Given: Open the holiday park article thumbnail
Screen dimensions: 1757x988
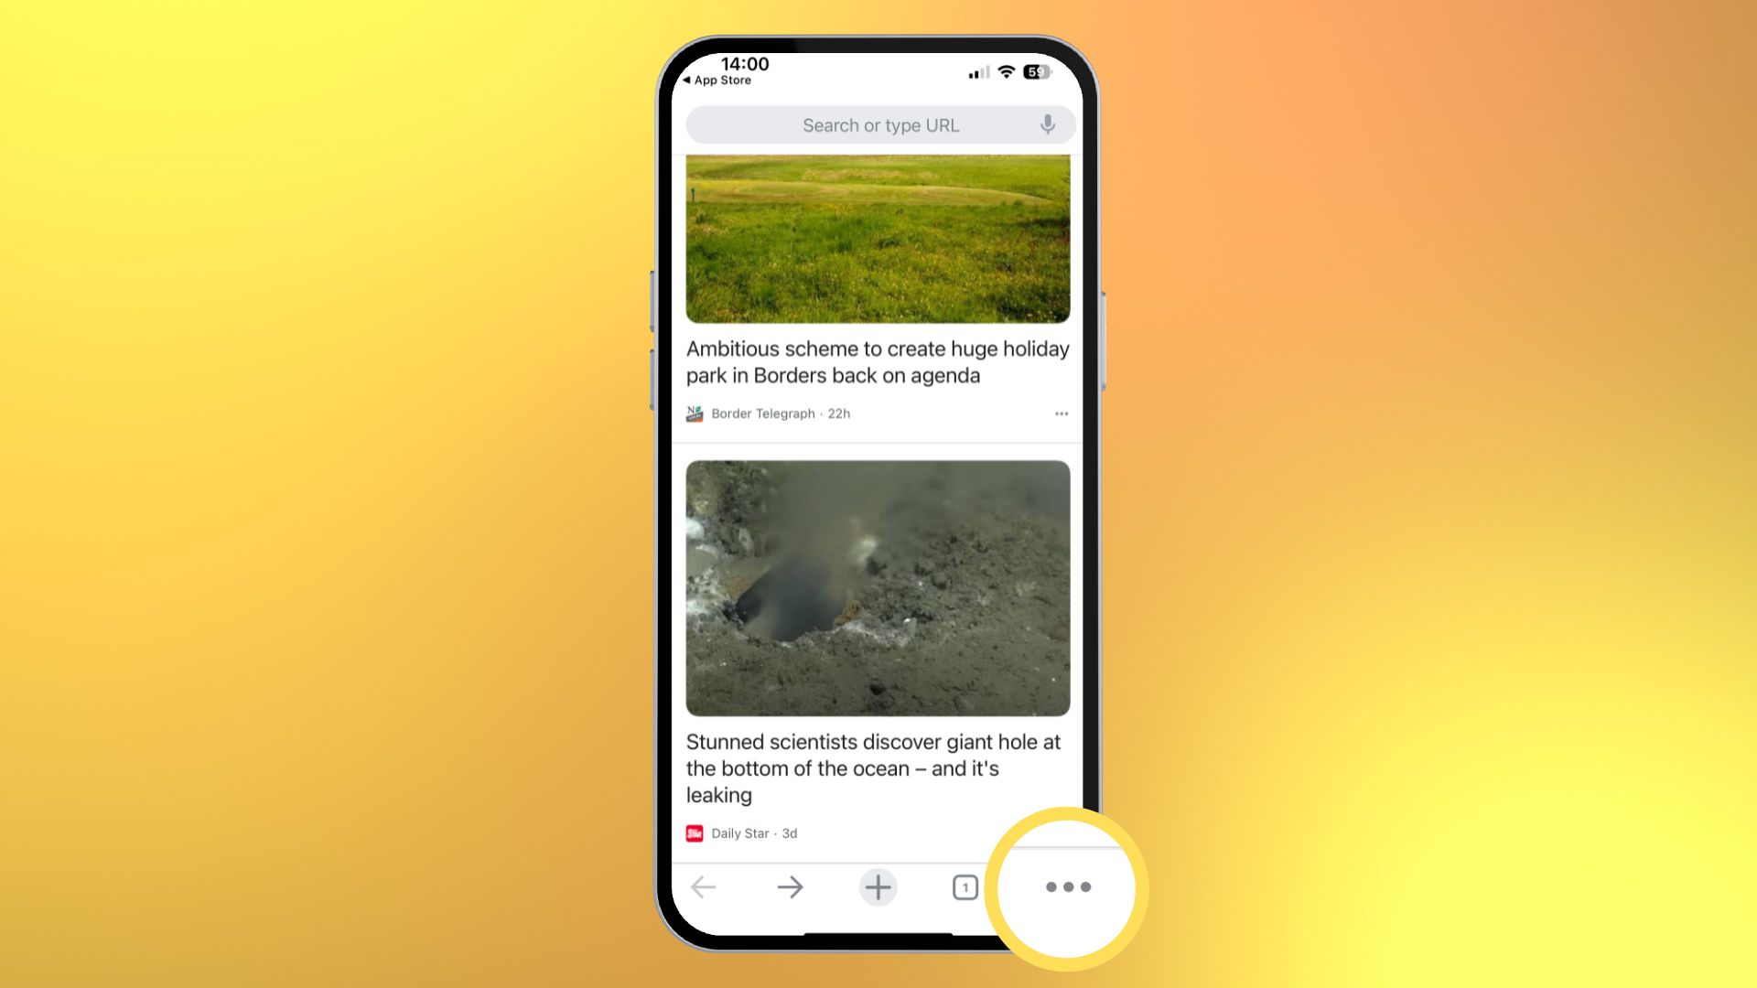Looking at the screenshot, I should pos(878,238).
